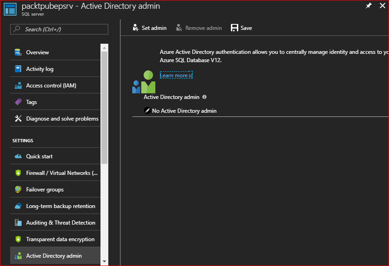Open Diagnose and solve problems
Viewport: 389px width, 266px height.
coord(55,119)
